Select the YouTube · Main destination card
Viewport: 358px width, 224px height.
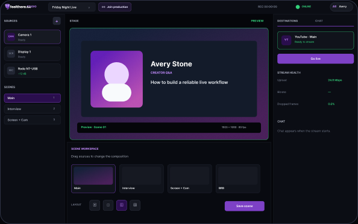[315, 40]
